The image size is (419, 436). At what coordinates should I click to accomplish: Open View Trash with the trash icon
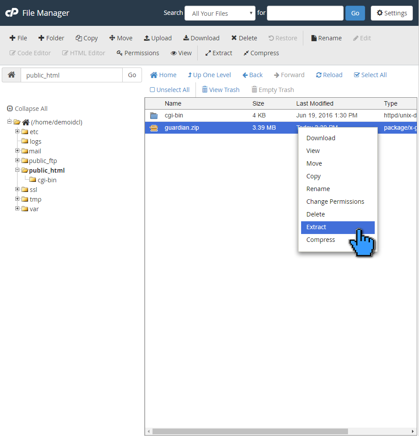click(x=220, y=89)
